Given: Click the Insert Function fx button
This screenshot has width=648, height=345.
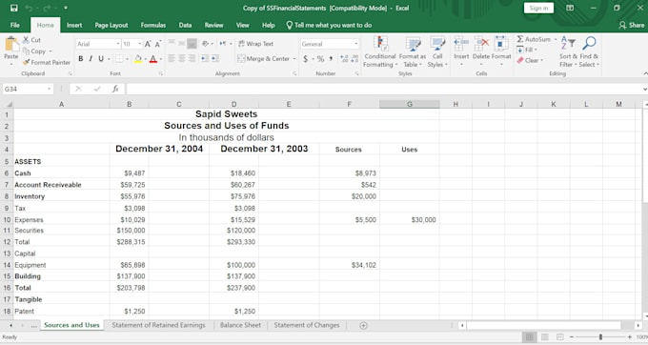Looking at the screenshot, I should click(115, 89).
